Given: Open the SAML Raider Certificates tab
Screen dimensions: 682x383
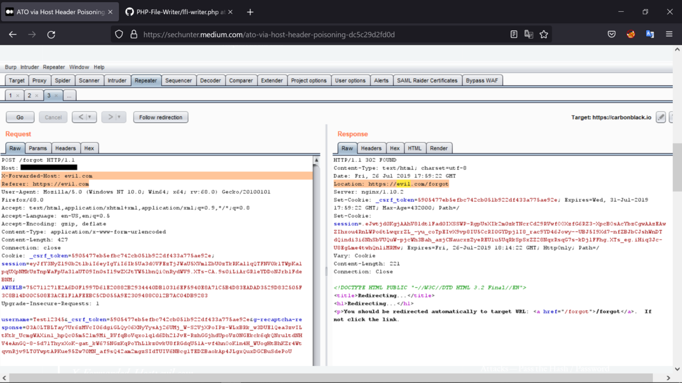Looking at the screenshot, I should (x=427, y=81).
